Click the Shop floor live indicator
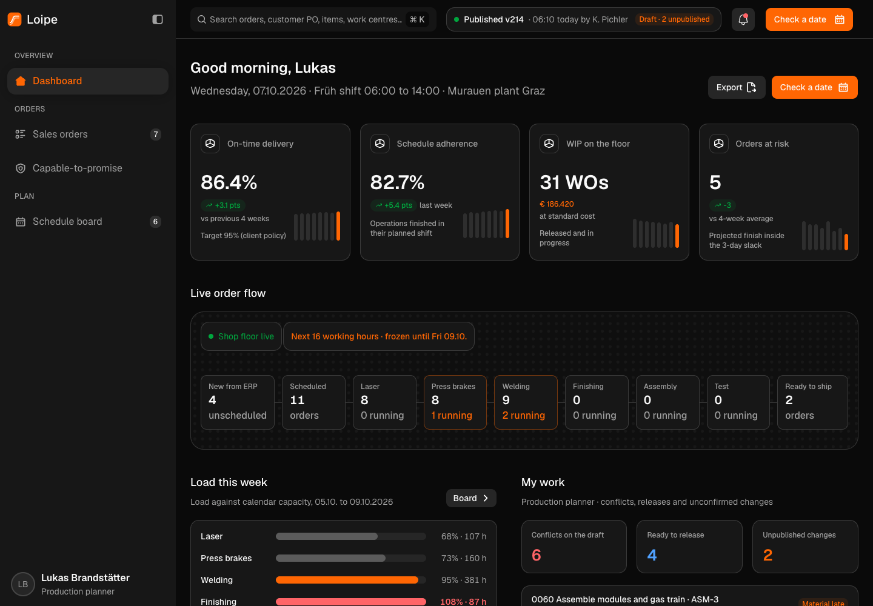 [x=241, y=336]
